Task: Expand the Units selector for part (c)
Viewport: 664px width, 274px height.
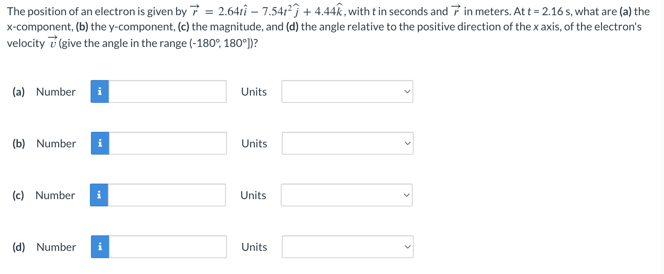Action: 346,195
